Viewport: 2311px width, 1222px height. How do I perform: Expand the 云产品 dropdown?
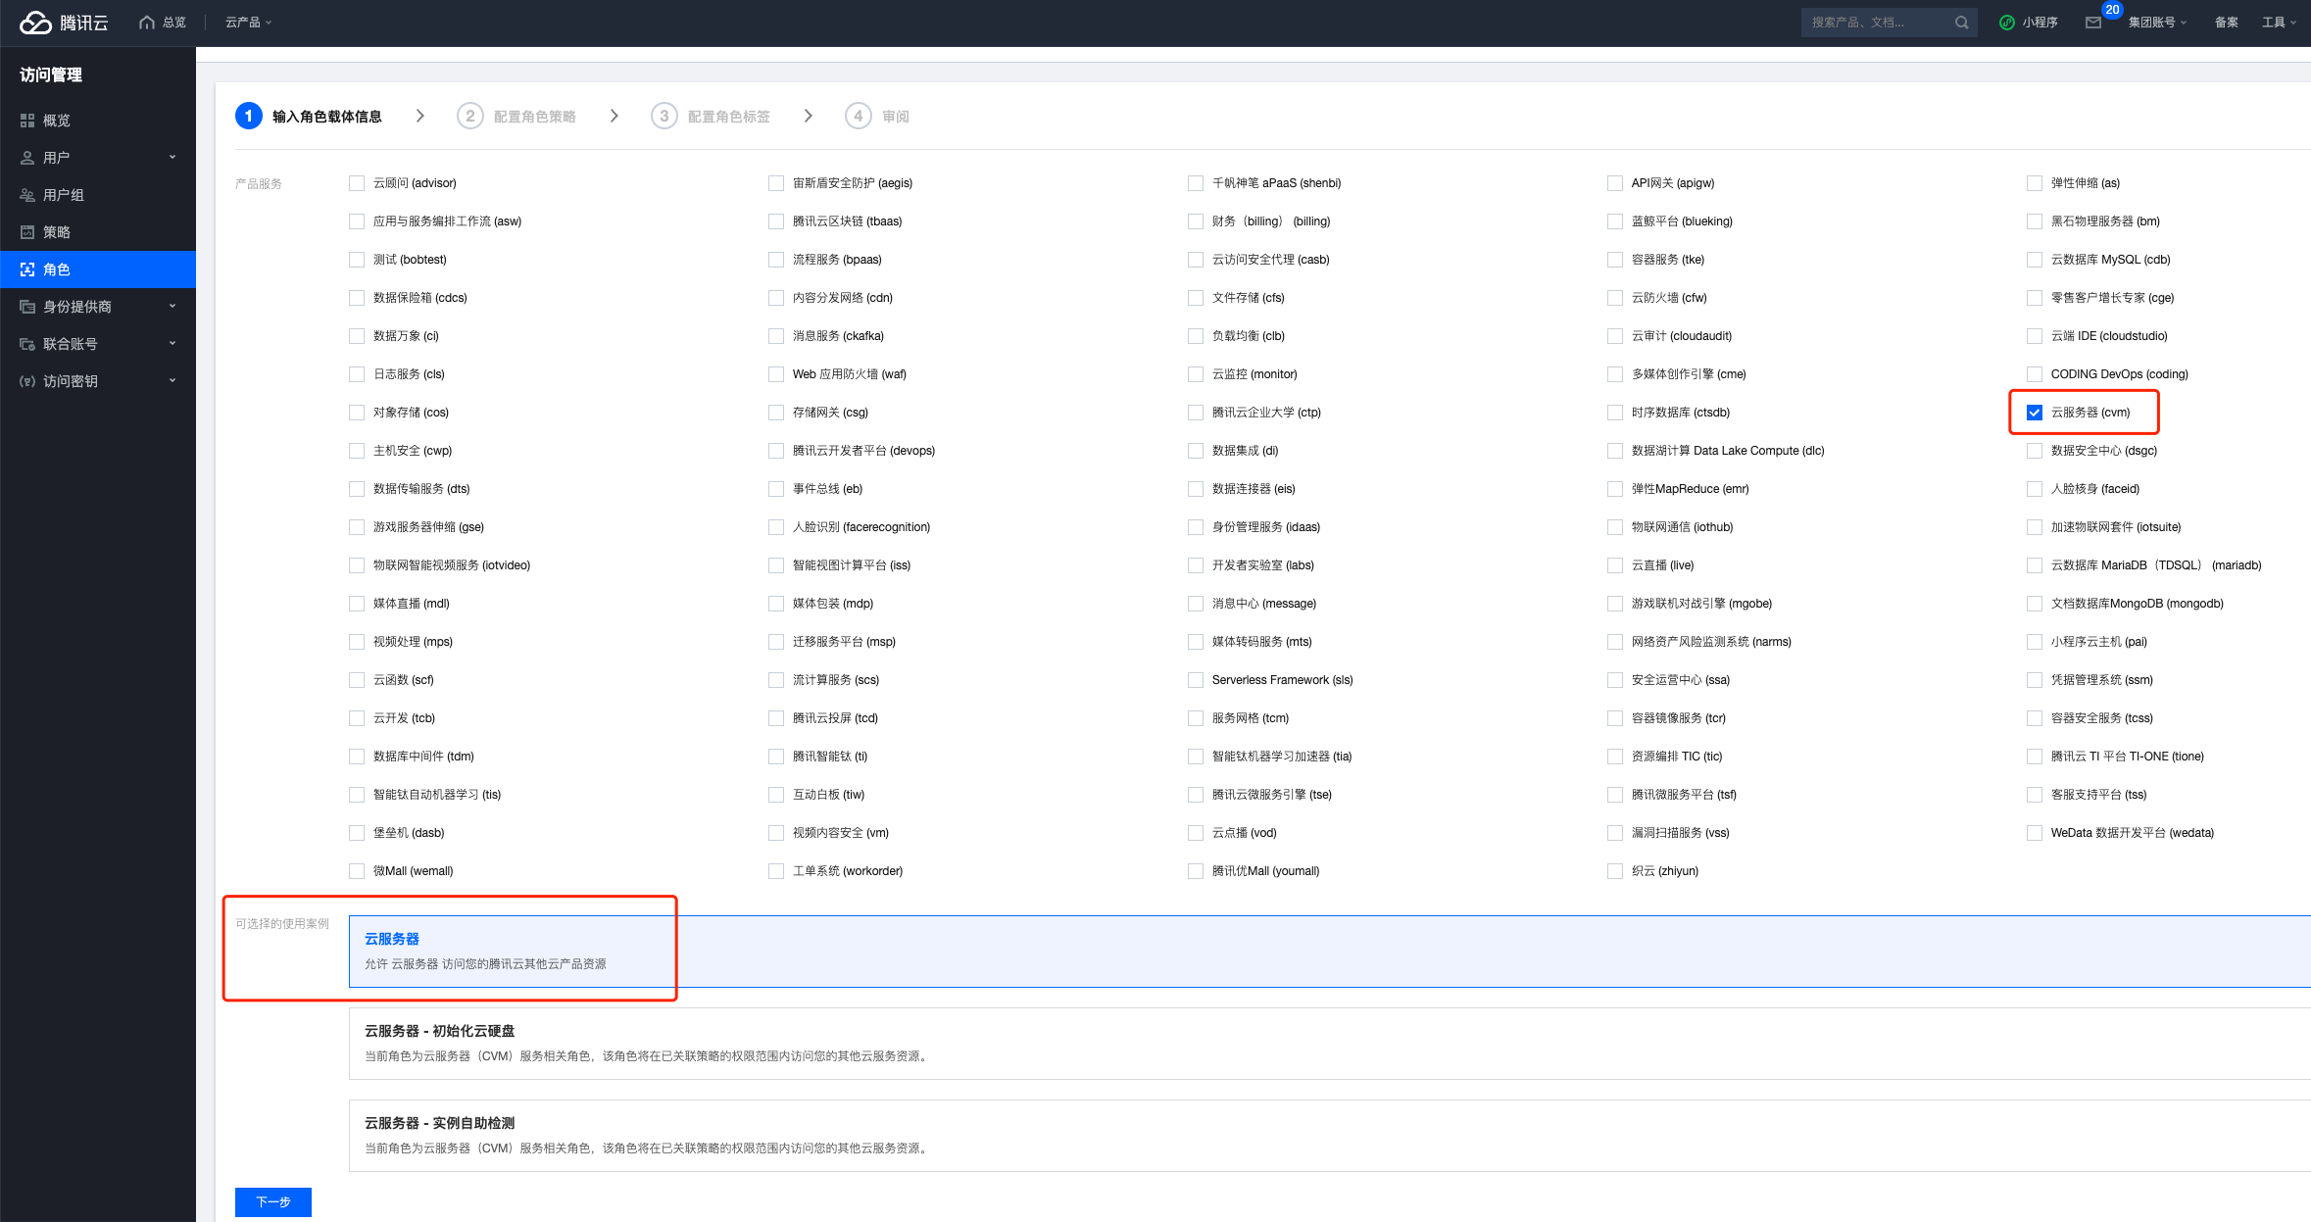(x=248, y=23)
